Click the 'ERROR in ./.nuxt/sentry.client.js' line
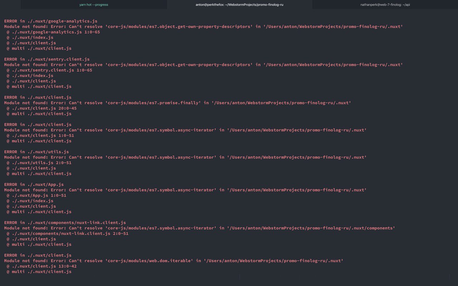The width and height of the screenshot is (458, 286). point(47,59)
